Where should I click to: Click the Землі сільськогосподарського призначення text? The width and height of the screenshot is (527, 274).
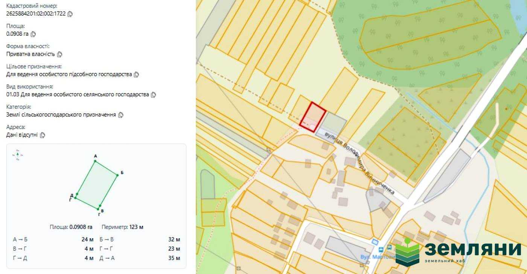coord(61,115)
